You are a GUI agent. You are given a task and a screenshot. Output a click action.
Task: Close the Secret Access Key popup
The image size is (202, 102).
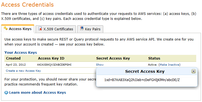pyautogui.click(x=193, y=71)
